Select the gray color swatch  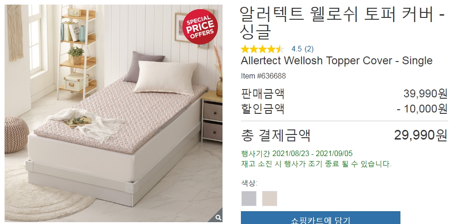249,198
